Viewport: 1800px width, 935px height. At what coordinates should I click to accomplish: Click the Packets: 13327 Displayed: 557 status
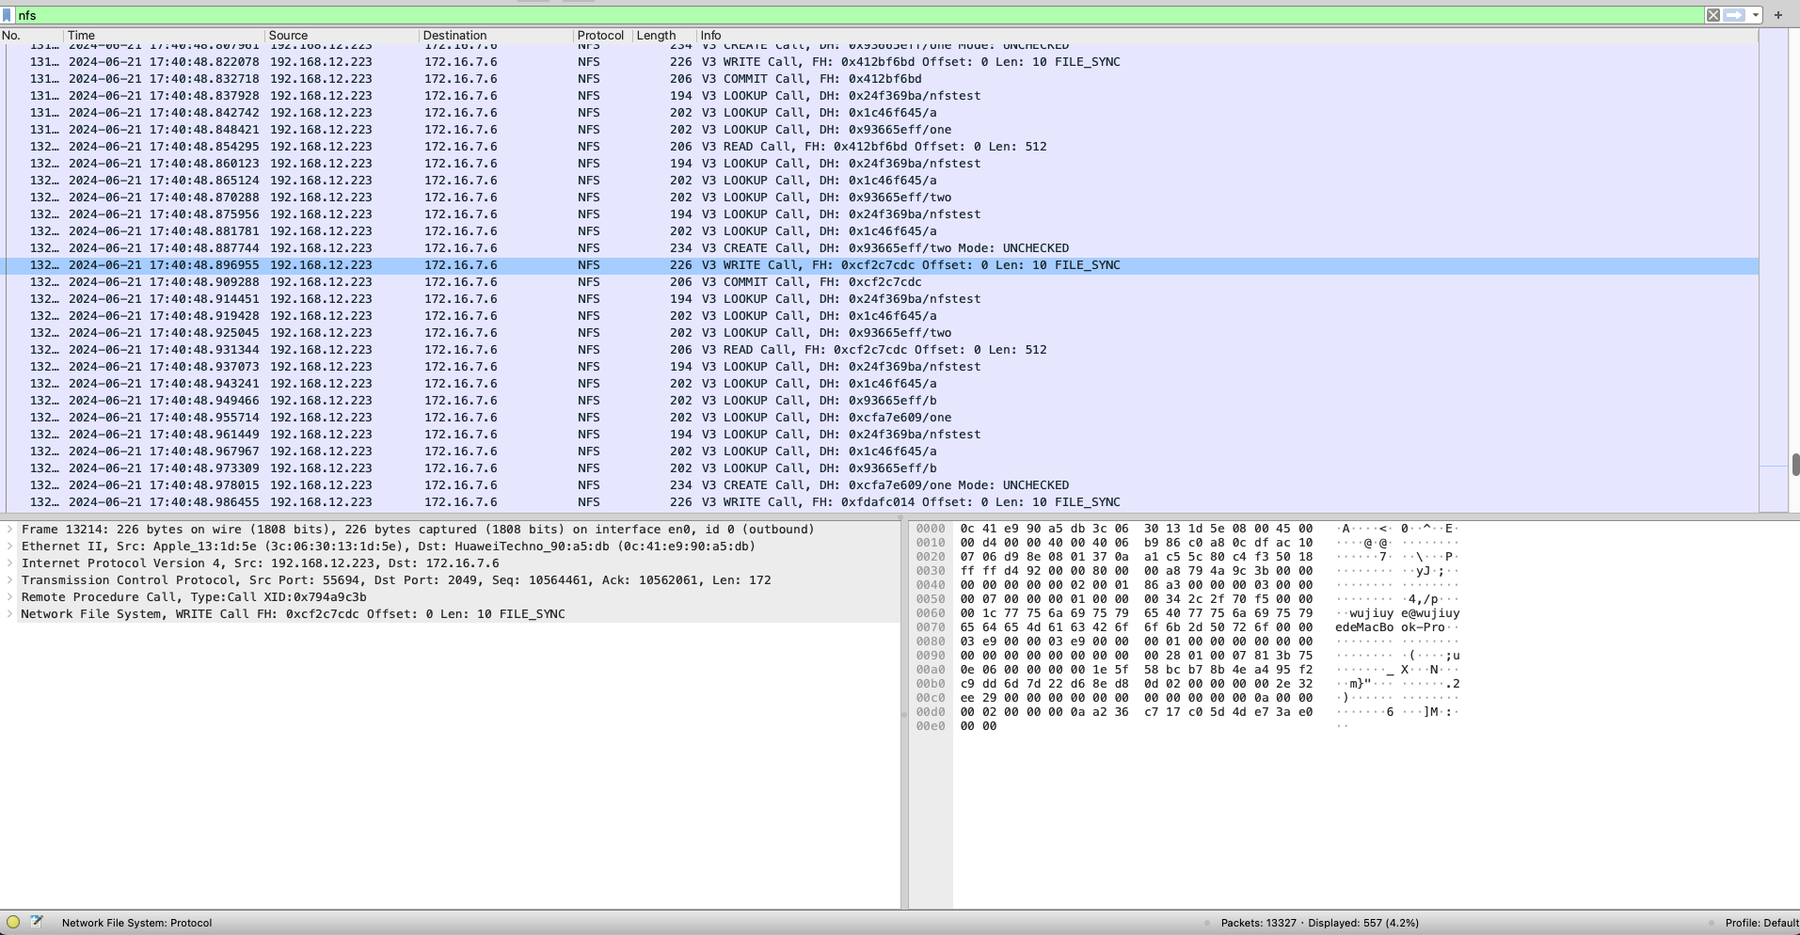point(1319,923)
